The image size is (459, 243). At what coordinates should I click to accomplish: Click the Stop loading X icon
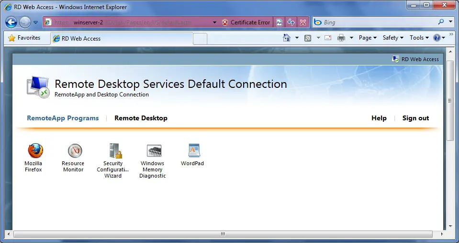click(302, 22)
